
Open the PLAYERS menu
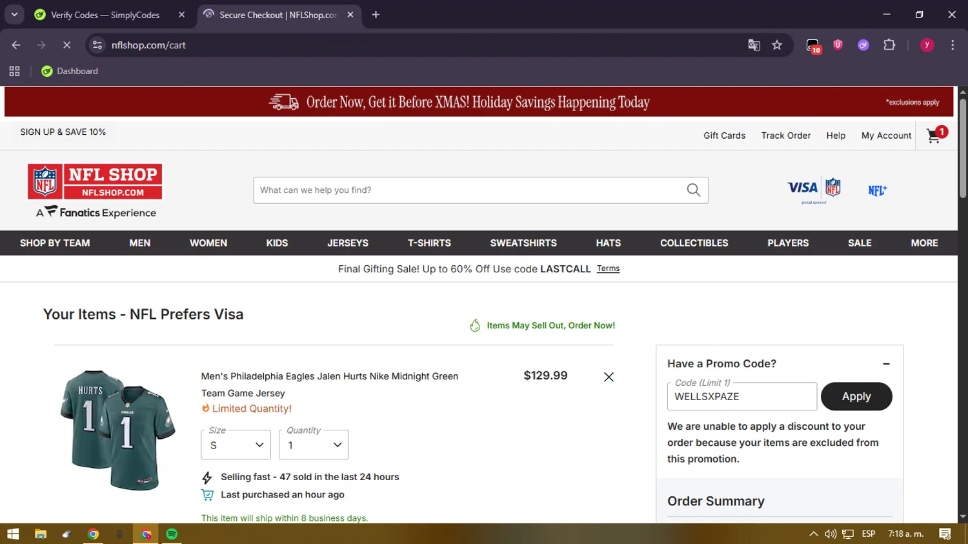[x=788, y=243]
